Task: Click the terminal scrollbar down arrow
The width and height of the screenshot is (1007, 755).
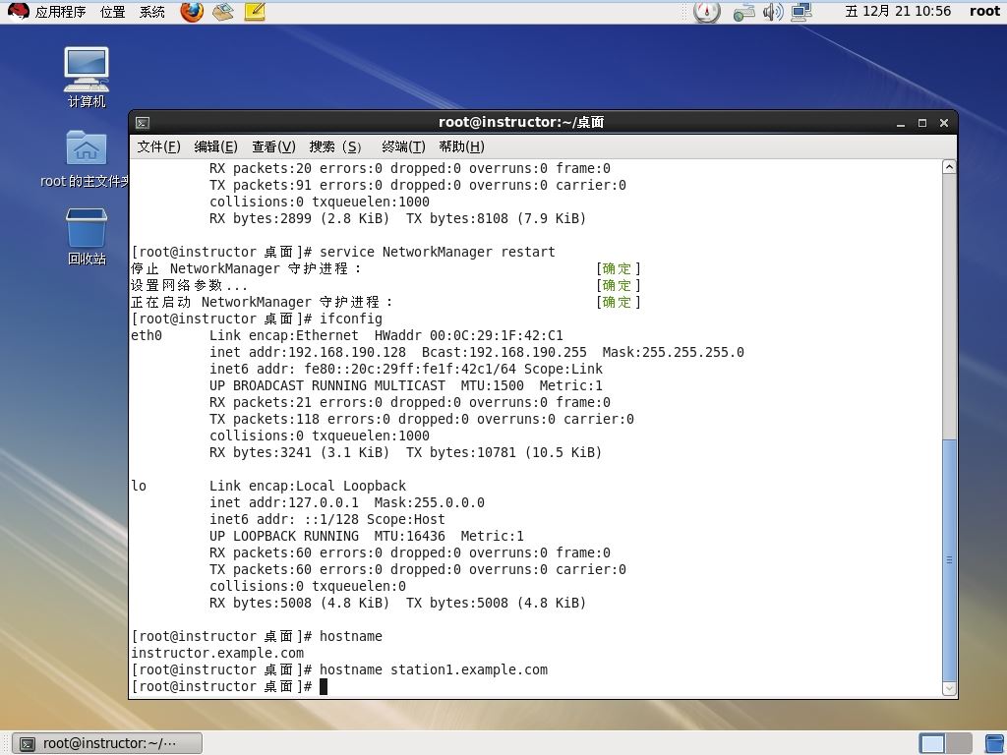Action: coord(949,689)
